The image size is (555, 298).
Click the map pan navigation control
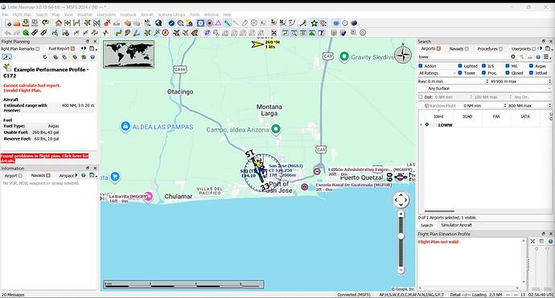401,201
